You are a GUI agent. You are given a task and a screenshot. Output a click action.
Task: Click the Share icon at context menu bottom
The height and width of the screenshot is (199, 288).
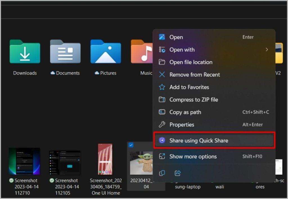click(x=178, y=173)
